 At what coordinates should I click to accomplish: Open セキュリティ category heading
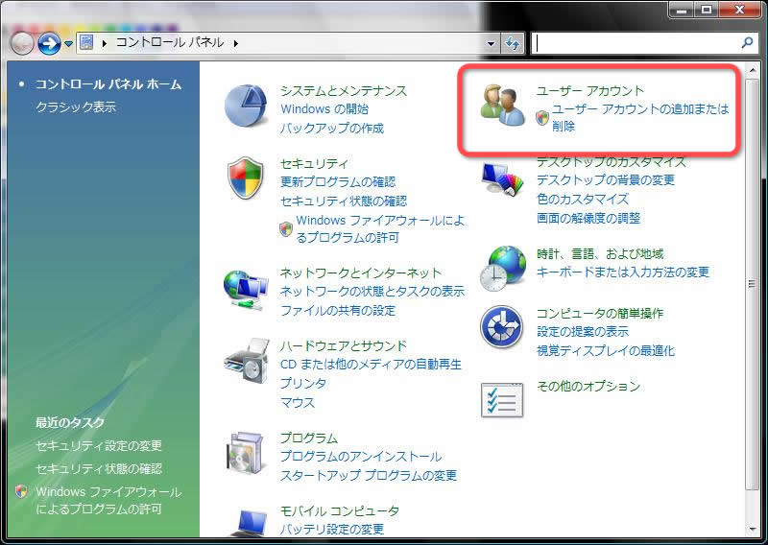point(314,163)
